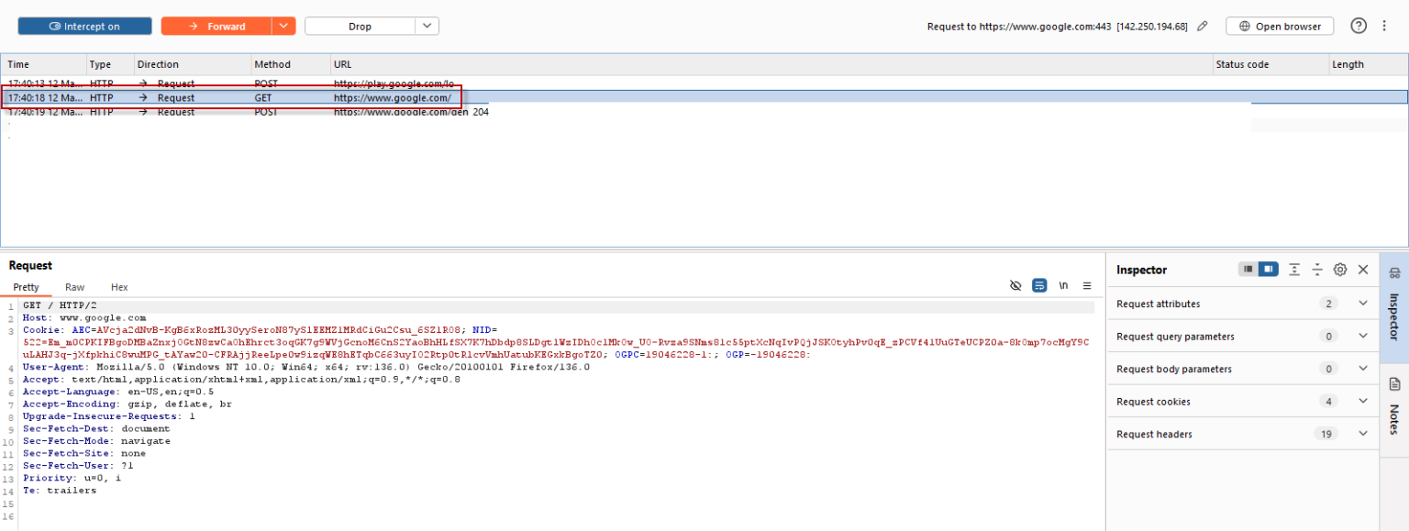
Task: Expand all Inspector sections using the expand icon
Action: [1293, 269]
